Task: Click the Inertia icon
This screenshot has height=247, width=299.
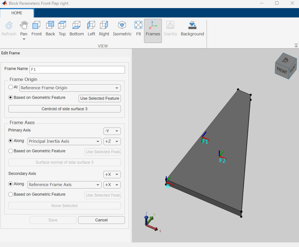Action: pos(170,29)
